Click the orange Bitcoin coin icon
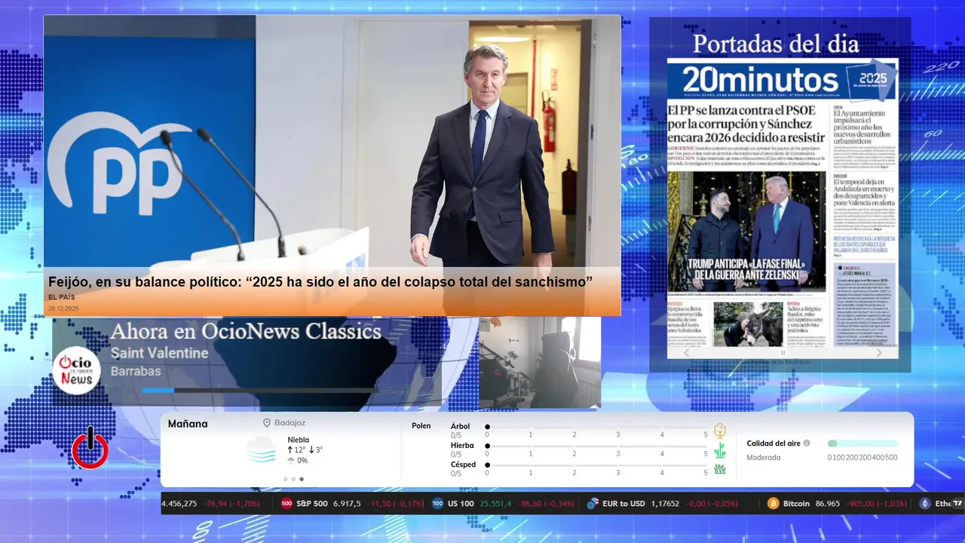Screen dimensions: 965x543 [x=773, y=503]
